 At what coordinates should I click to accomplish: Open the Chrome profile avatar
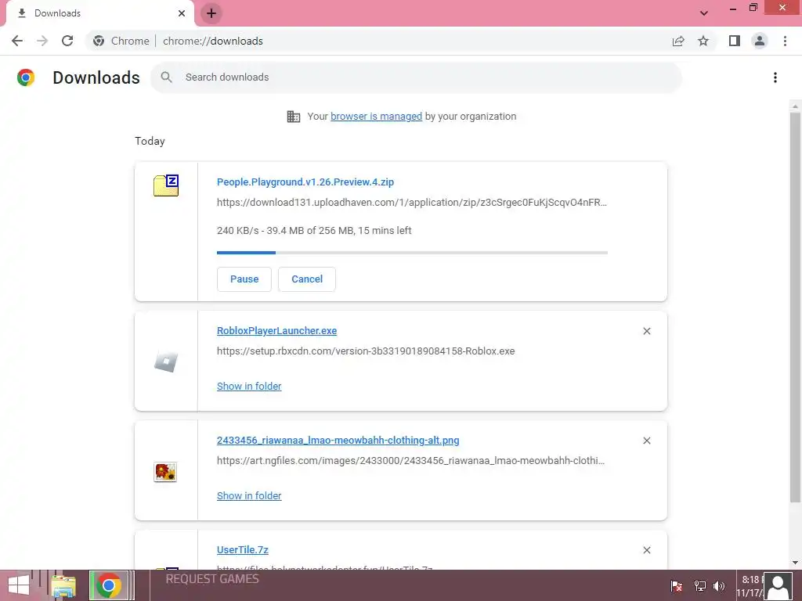760,41
